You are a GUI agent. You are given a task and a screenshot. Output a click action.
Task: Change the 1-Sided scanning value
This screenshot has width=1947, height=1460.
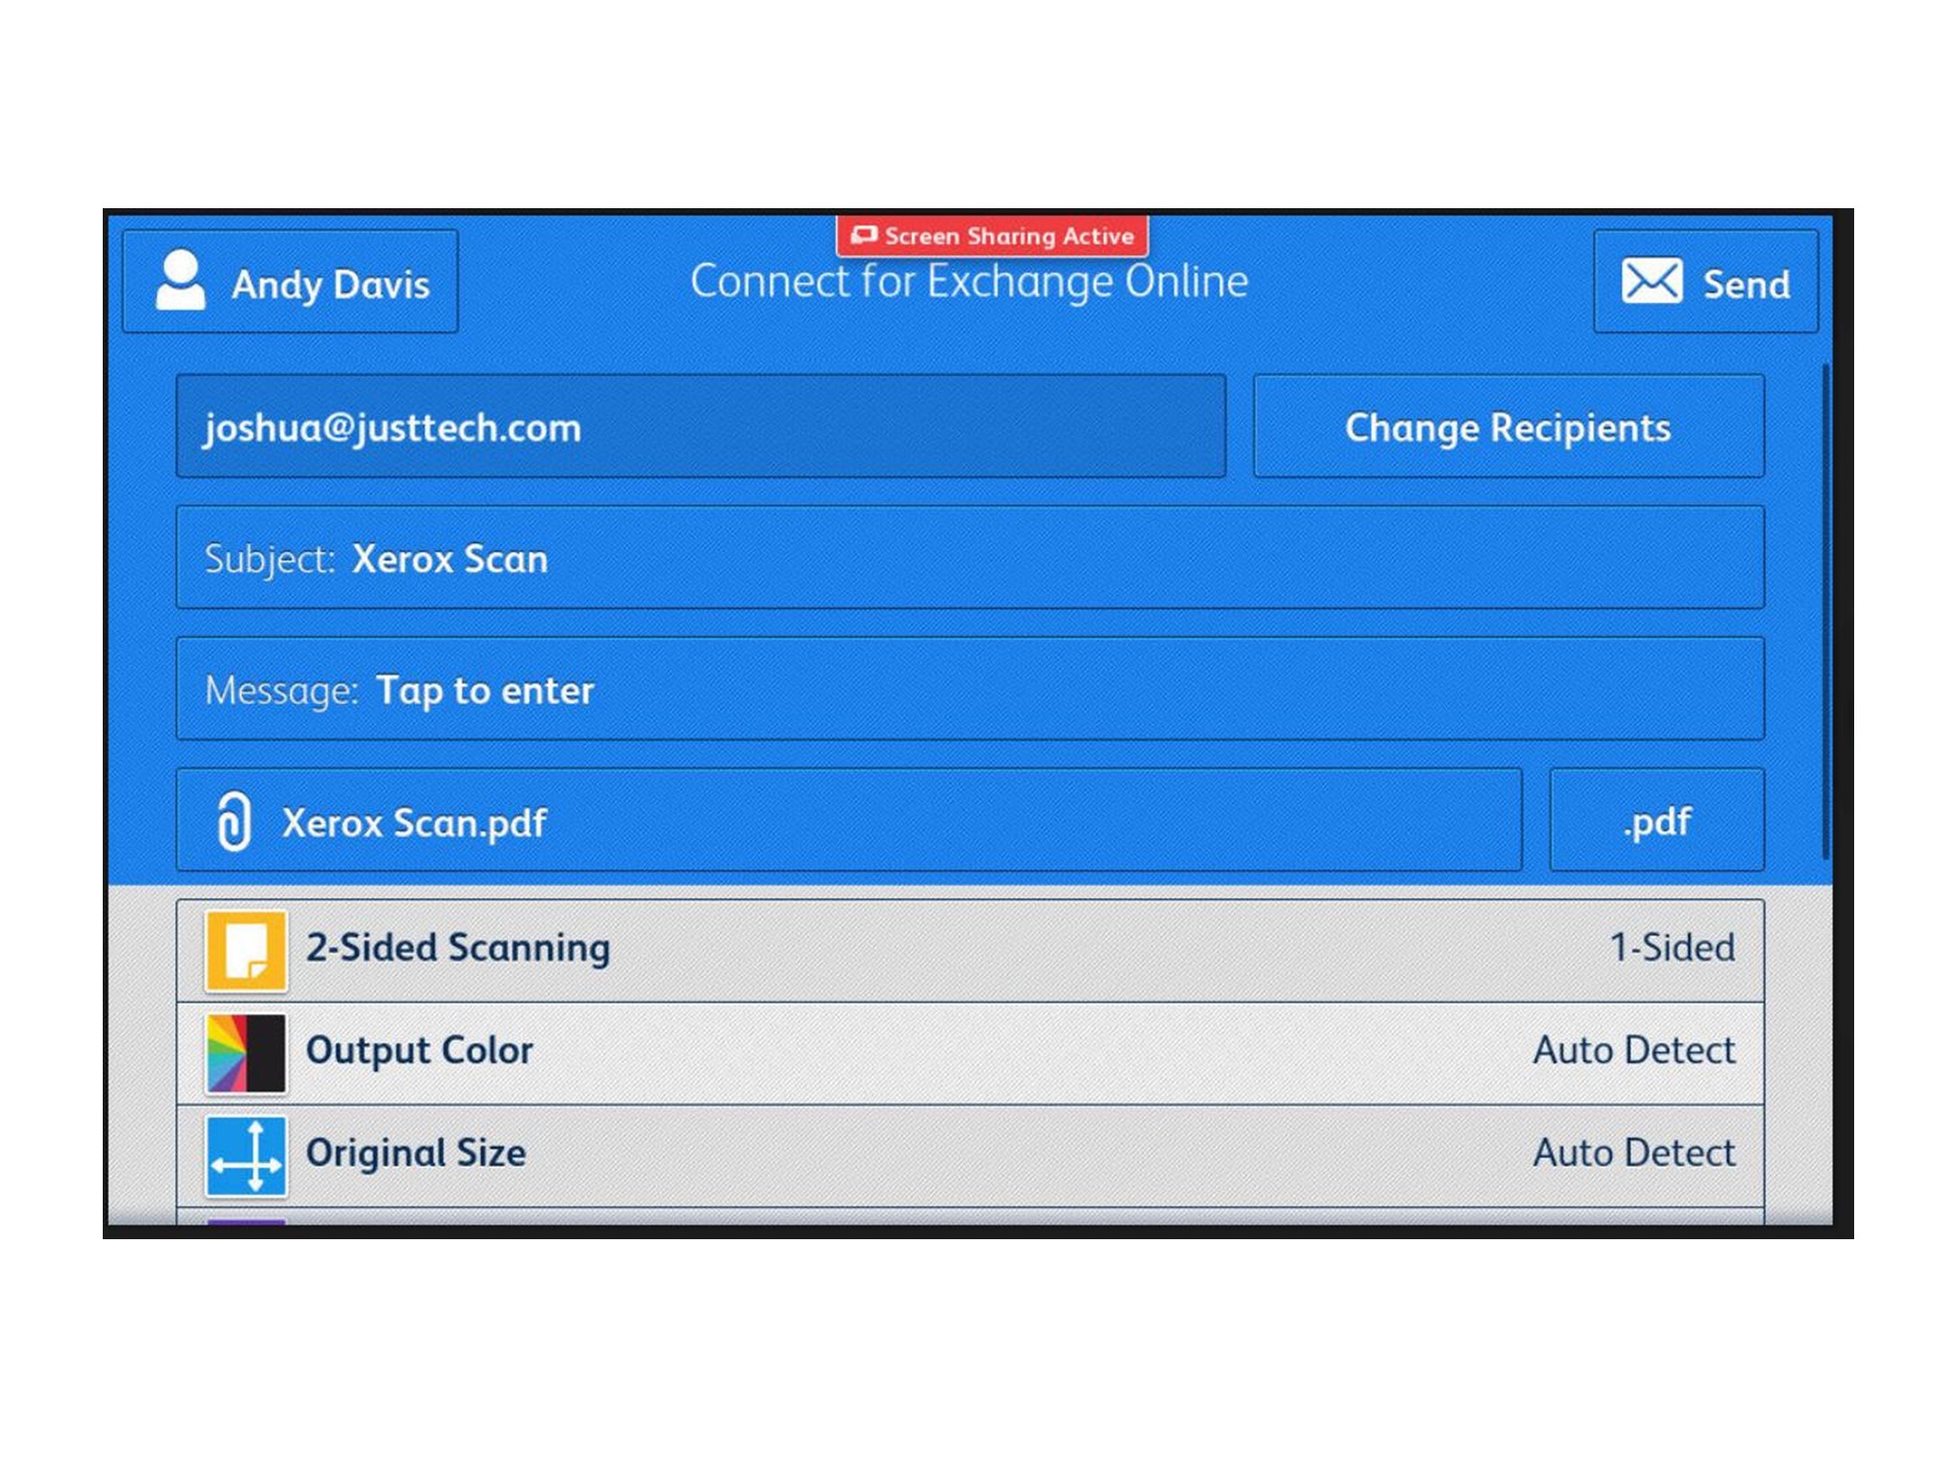pos(1671,948)
